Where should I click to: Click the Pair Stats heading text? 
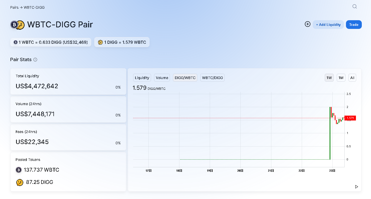coord(21,60)
